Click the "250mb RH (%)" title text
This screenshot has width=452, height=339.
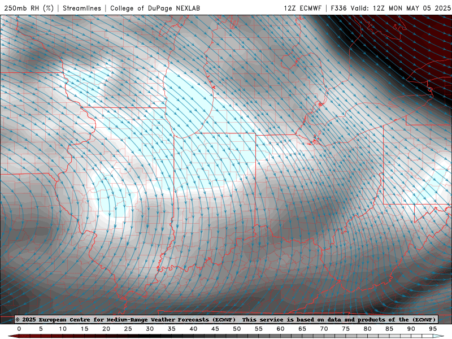click(29, 8)
